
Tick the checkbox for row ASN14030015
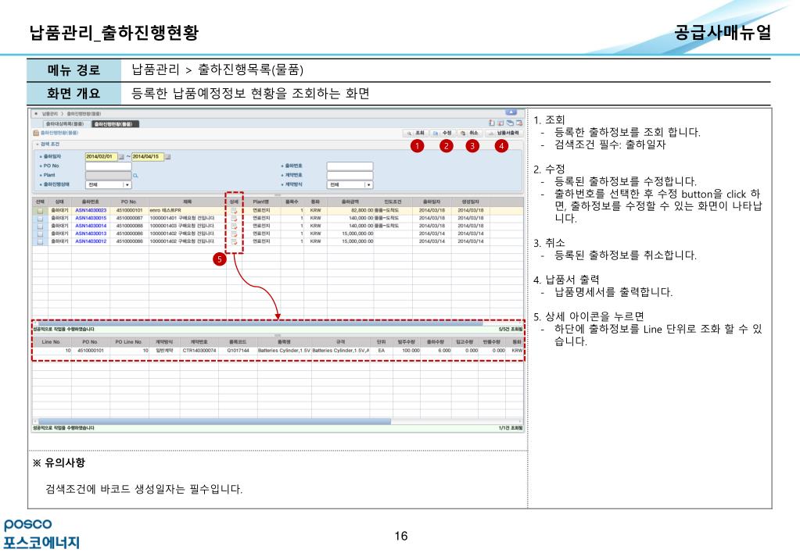40,218
